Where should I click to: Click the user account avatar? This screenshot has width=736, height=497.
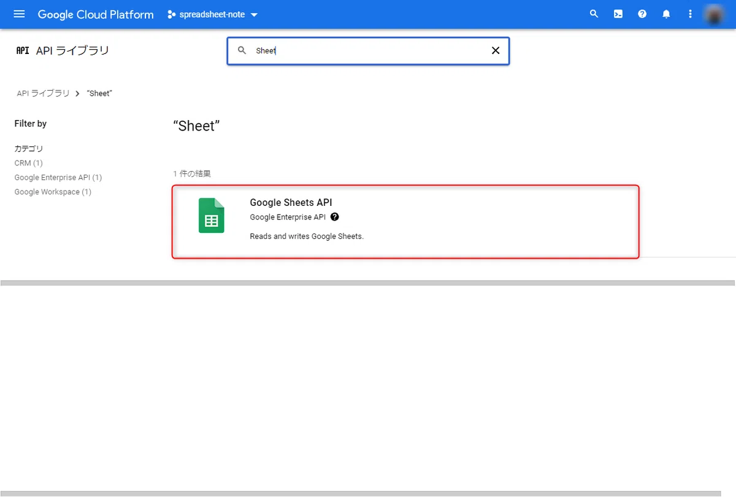tap(714, 14)
